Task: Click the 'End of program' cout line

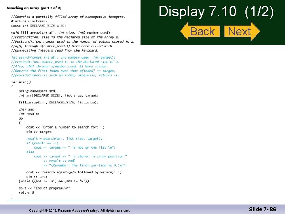Action: pos(45,188)
